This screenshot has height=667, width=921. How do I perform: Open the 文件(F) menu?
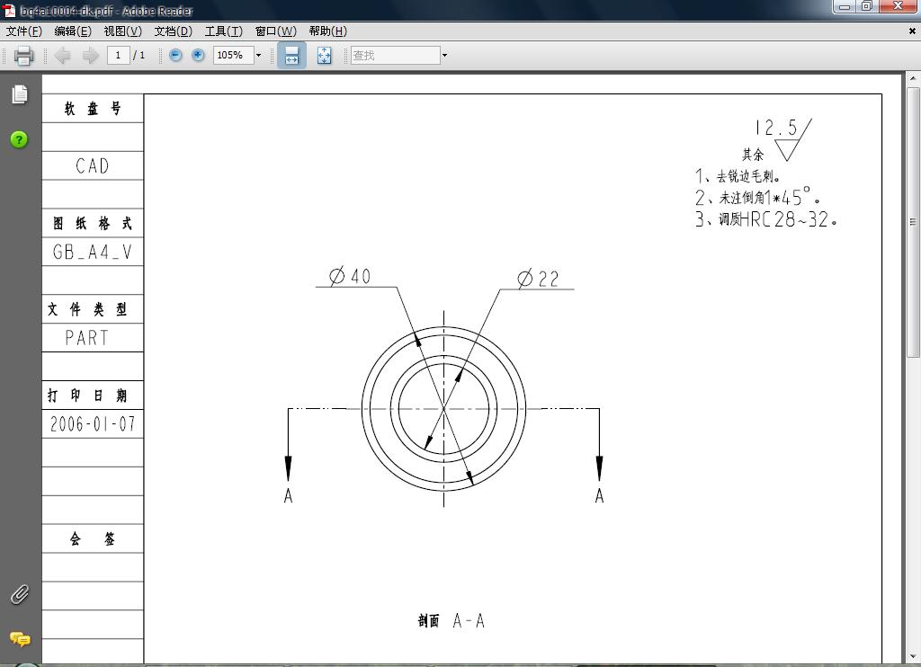(x=24, y=31)
